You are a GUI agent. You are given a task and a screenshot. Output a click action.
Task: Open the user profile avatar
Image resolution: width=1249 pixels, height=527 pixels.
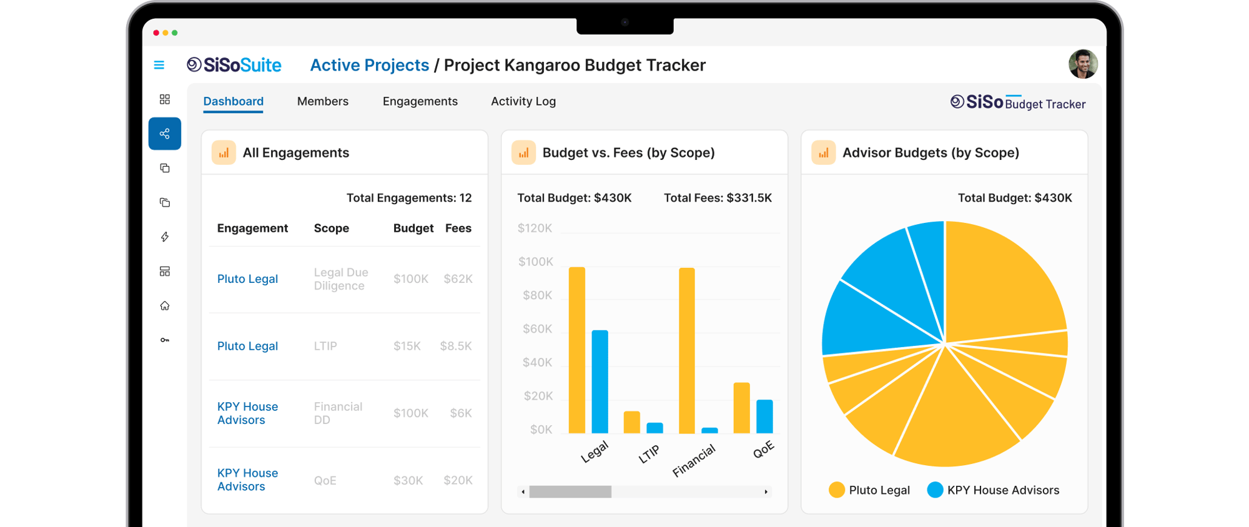tap(1083, 64)
